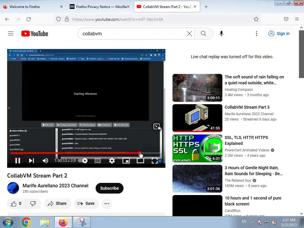The width and height of the screenshot is (304, 228).
Task: Open video settings gear
Action: coord(112,161)
